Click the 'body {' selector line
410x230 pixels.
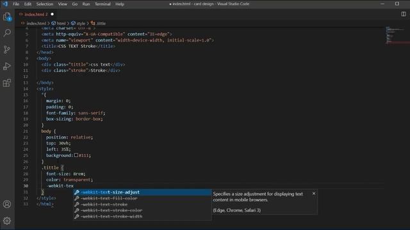pos(49,131)
